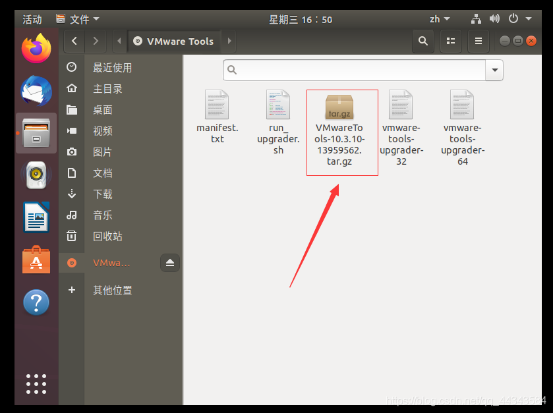Click the plus icon beside 其他位置
The height and width of the screenshot is (413, 553).
(72, 290)
